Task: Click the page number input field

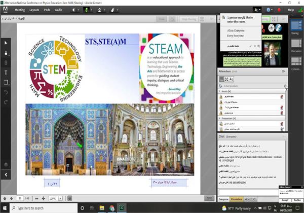Action: click(21, 198)
